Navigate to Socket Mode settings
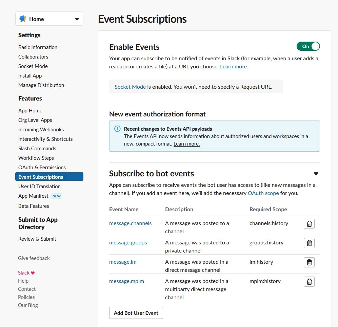Screen dimensions: 338x327 33,66
